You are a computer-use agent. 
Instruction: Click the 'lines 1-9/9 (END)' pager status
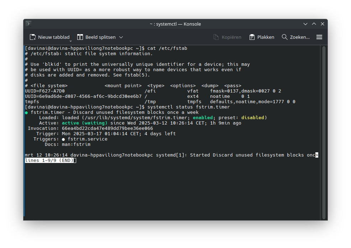(x=49, y=160)
